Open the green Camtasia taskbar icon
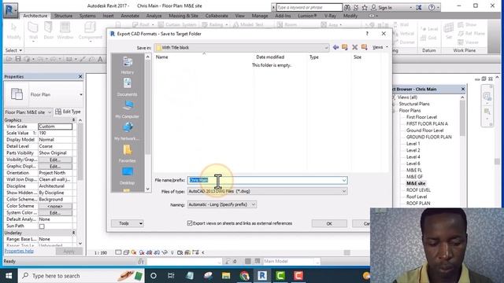The width and height of the screenshot is (504, 283). pos(280,276)
